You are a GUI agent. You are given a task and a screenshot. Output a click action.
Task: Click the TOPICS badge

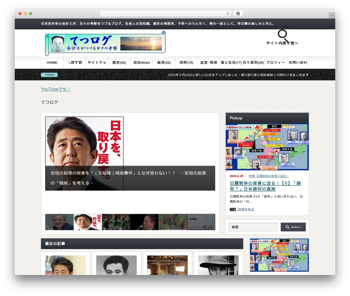49,75
